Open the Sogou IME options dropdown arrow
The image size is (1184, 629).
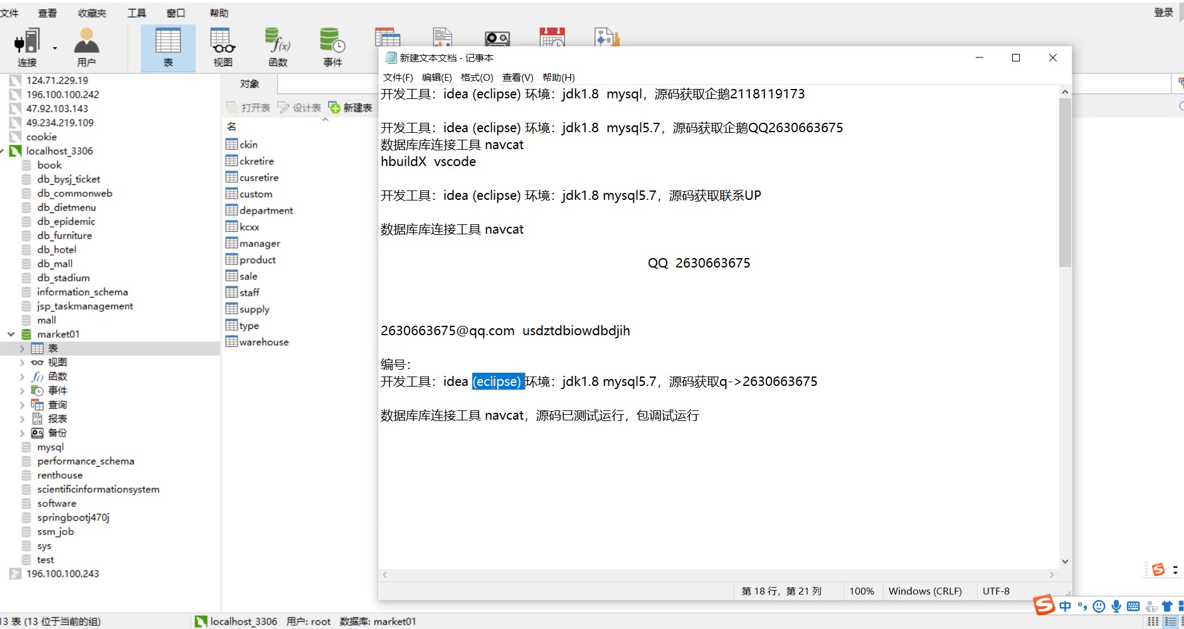(1175, 569)
